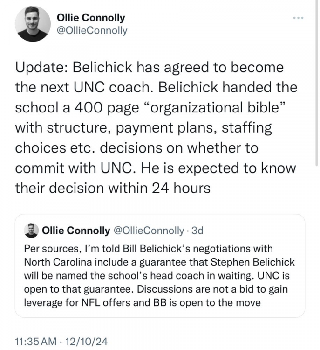The image size is (320, 350).
Task: Click the 12/10/24 date below the tweet
Action: tap(88, 342)
